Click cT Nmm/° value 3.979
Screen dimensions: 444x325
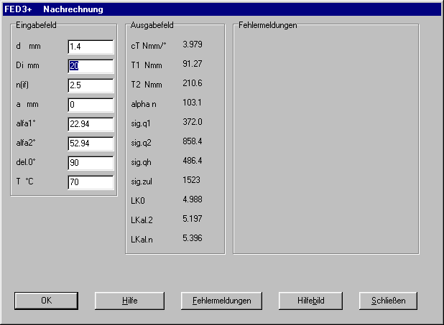[x=193, y=44]
